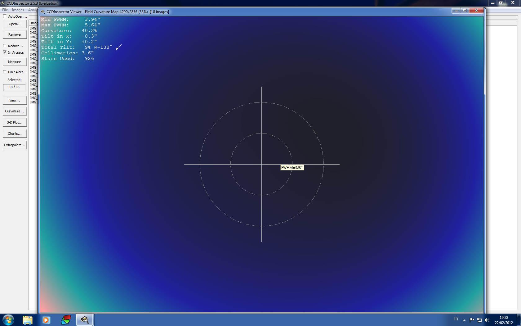The height and width of the screenshot is (326, 521).
Task: Close the CCDInspector Viewer window
Action: (476, 11)
